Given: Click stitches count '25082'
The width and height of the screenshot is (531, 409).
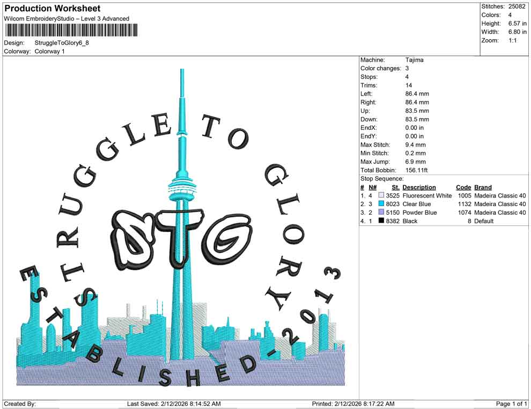Looking at the screenshot, I should [x=517, y=6].
